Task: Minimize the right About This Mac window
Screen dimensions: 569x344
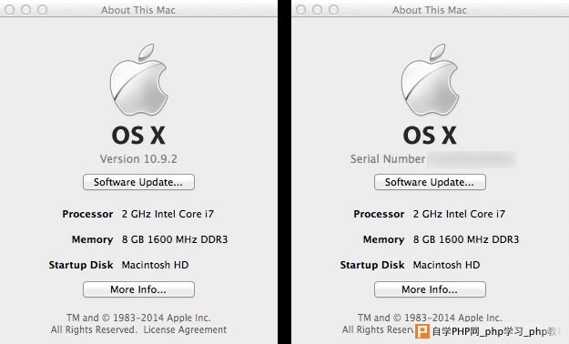Action: coord(317,10)
